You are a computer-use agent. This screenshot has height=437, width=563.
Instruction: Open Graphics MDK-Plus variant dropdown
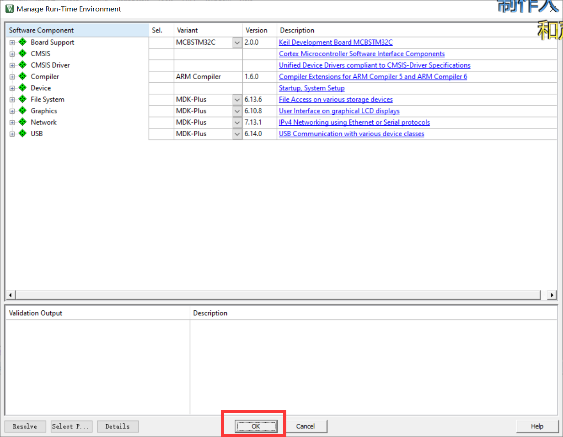[237, 111]
